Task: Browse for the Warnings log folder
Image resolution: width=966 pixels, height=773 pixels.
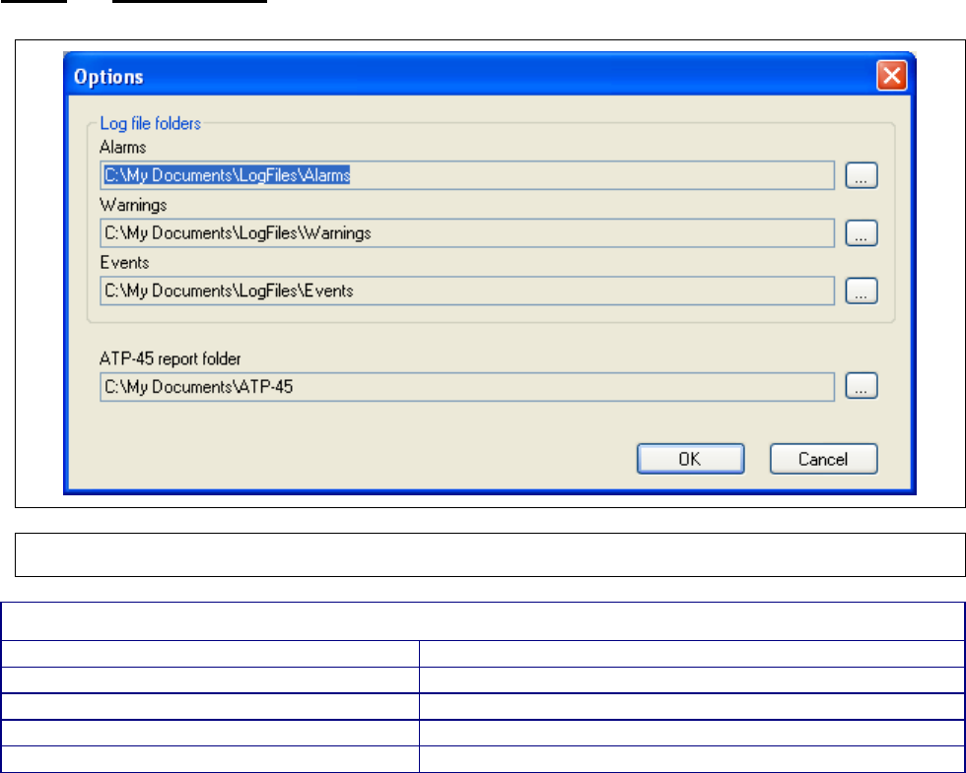Action: [x=862, y=233]
